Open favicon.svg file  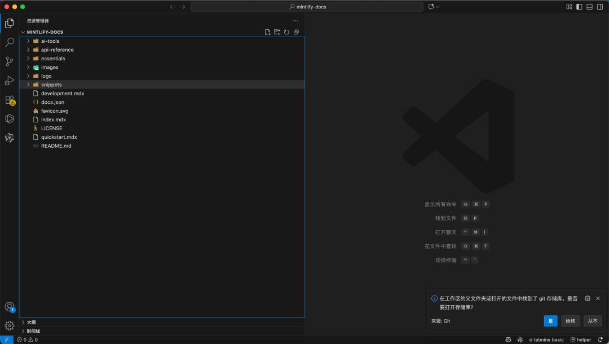[x=162, y=111]
